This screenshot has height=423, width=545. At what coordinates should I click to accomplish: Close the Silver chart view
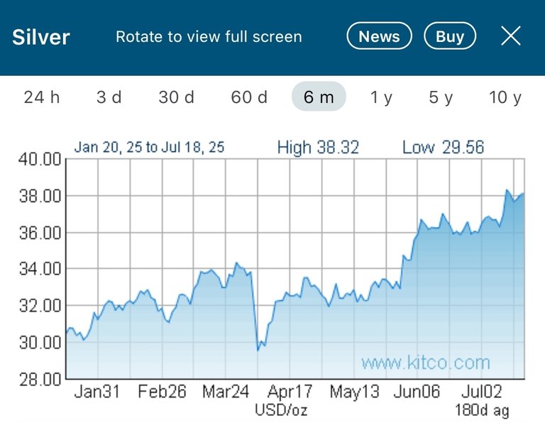(x=511, y=35)
